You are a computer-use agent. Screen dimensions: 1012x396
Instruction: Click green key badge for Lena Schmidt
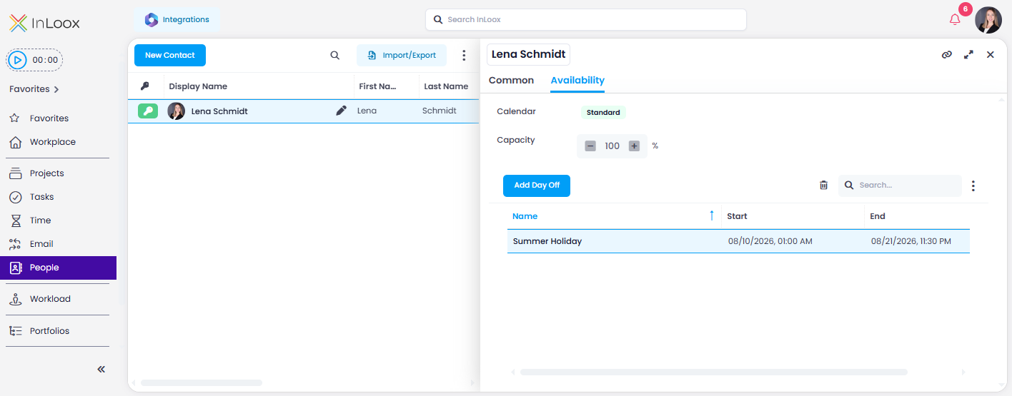148,111
